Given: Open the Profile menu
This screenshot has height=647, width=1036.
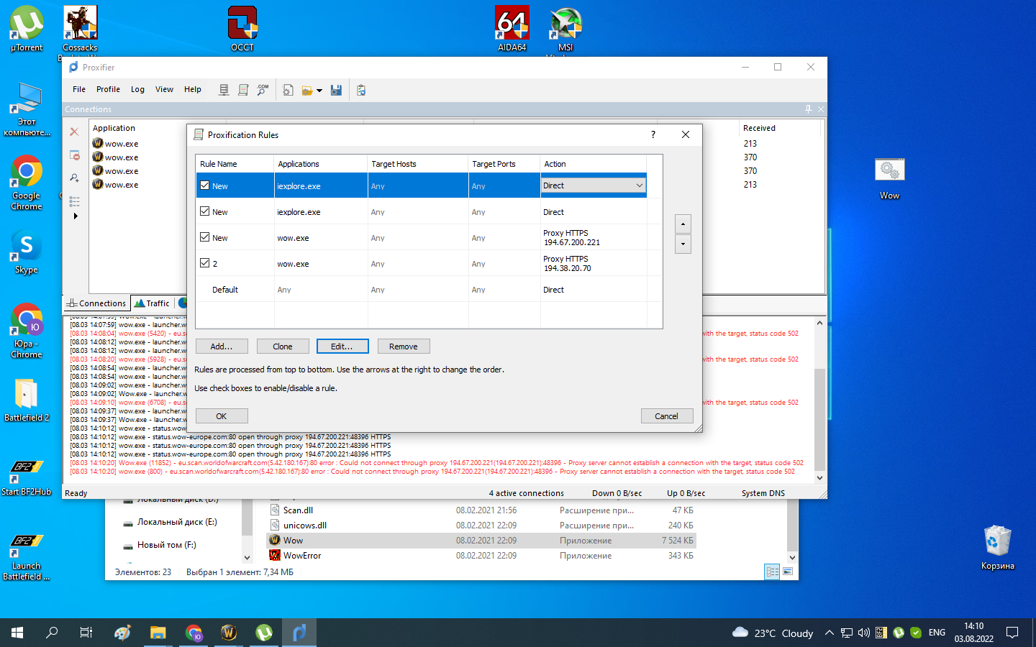Looking at the screenshot, I should pos(108,89).
